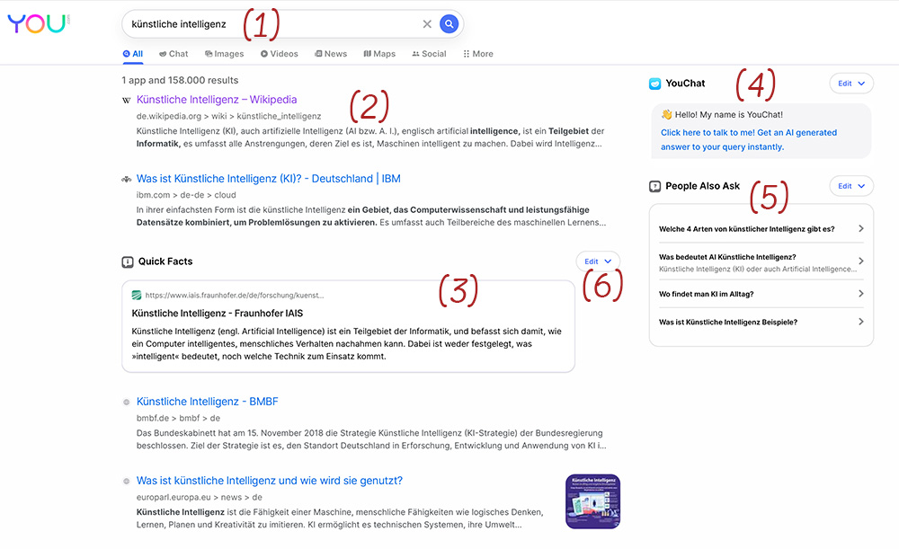Open the Fraunhofer IAIS source URL
This screenshot has width=899, height=549.
[235, 295]
